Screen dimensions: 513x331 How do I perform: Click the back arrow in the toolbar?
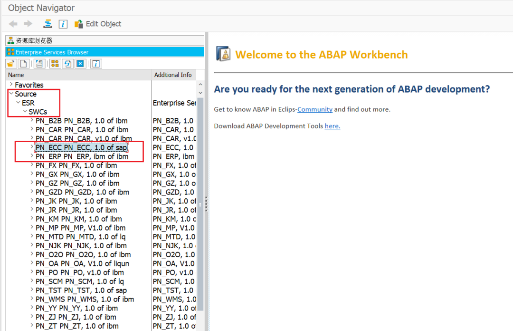tap(13, 24)
